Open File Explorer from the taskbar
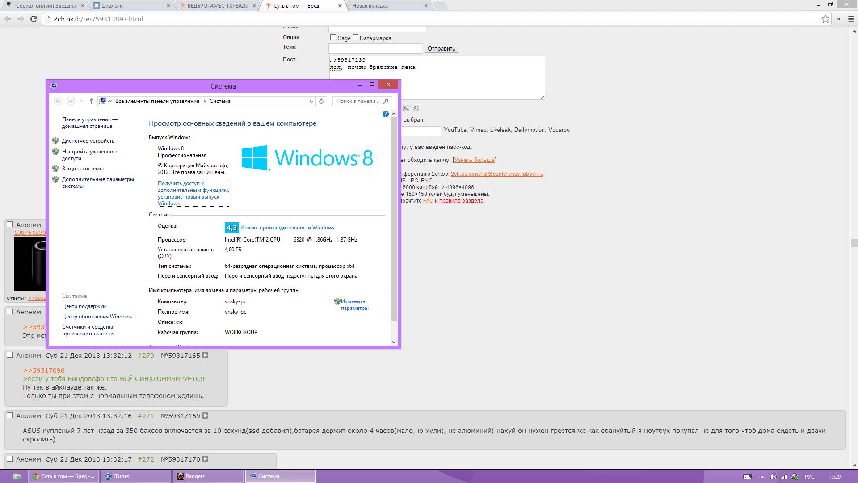 tap(17, 476)
